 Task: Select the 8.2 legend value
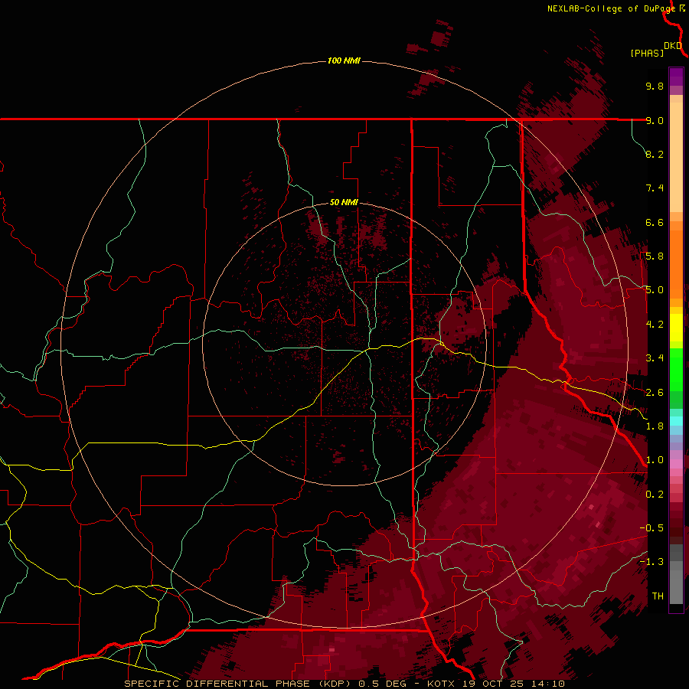tap(655, 154)
